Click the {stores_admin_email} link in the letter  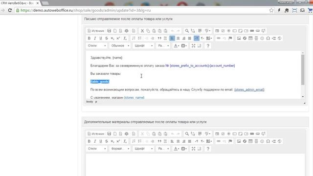pos(249,89)
